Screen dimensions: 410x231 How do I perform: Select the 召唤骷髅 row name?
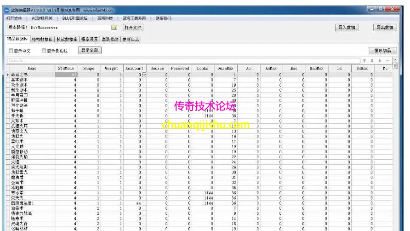coord(19,229)
